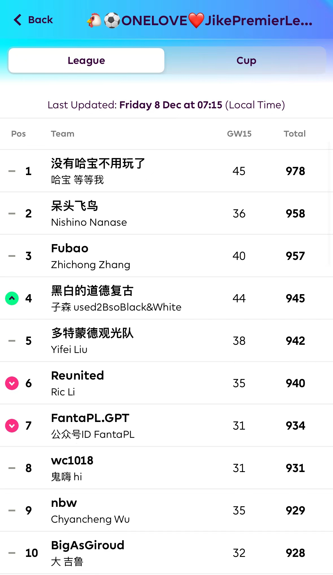Tap the chicken emoji in league title

[94, 20]
